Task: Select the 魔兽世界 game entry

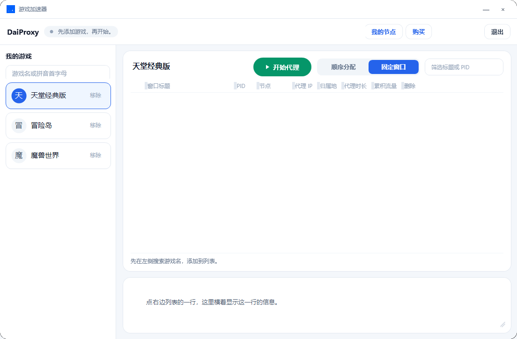Action: (x=59, y=155)
